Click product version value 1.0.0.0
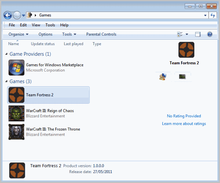The width and height of the screenshot is (220, 183). [x=99, y=166]
